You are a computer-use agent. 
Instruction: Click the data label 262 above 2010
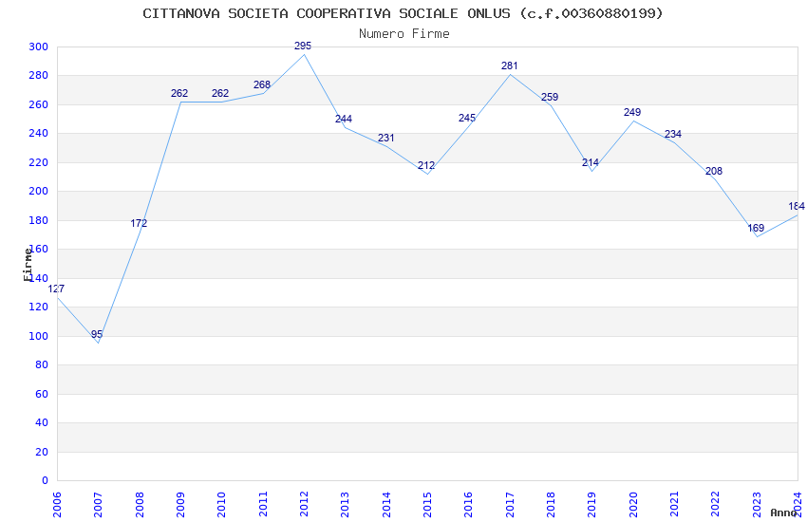[219, 93]
